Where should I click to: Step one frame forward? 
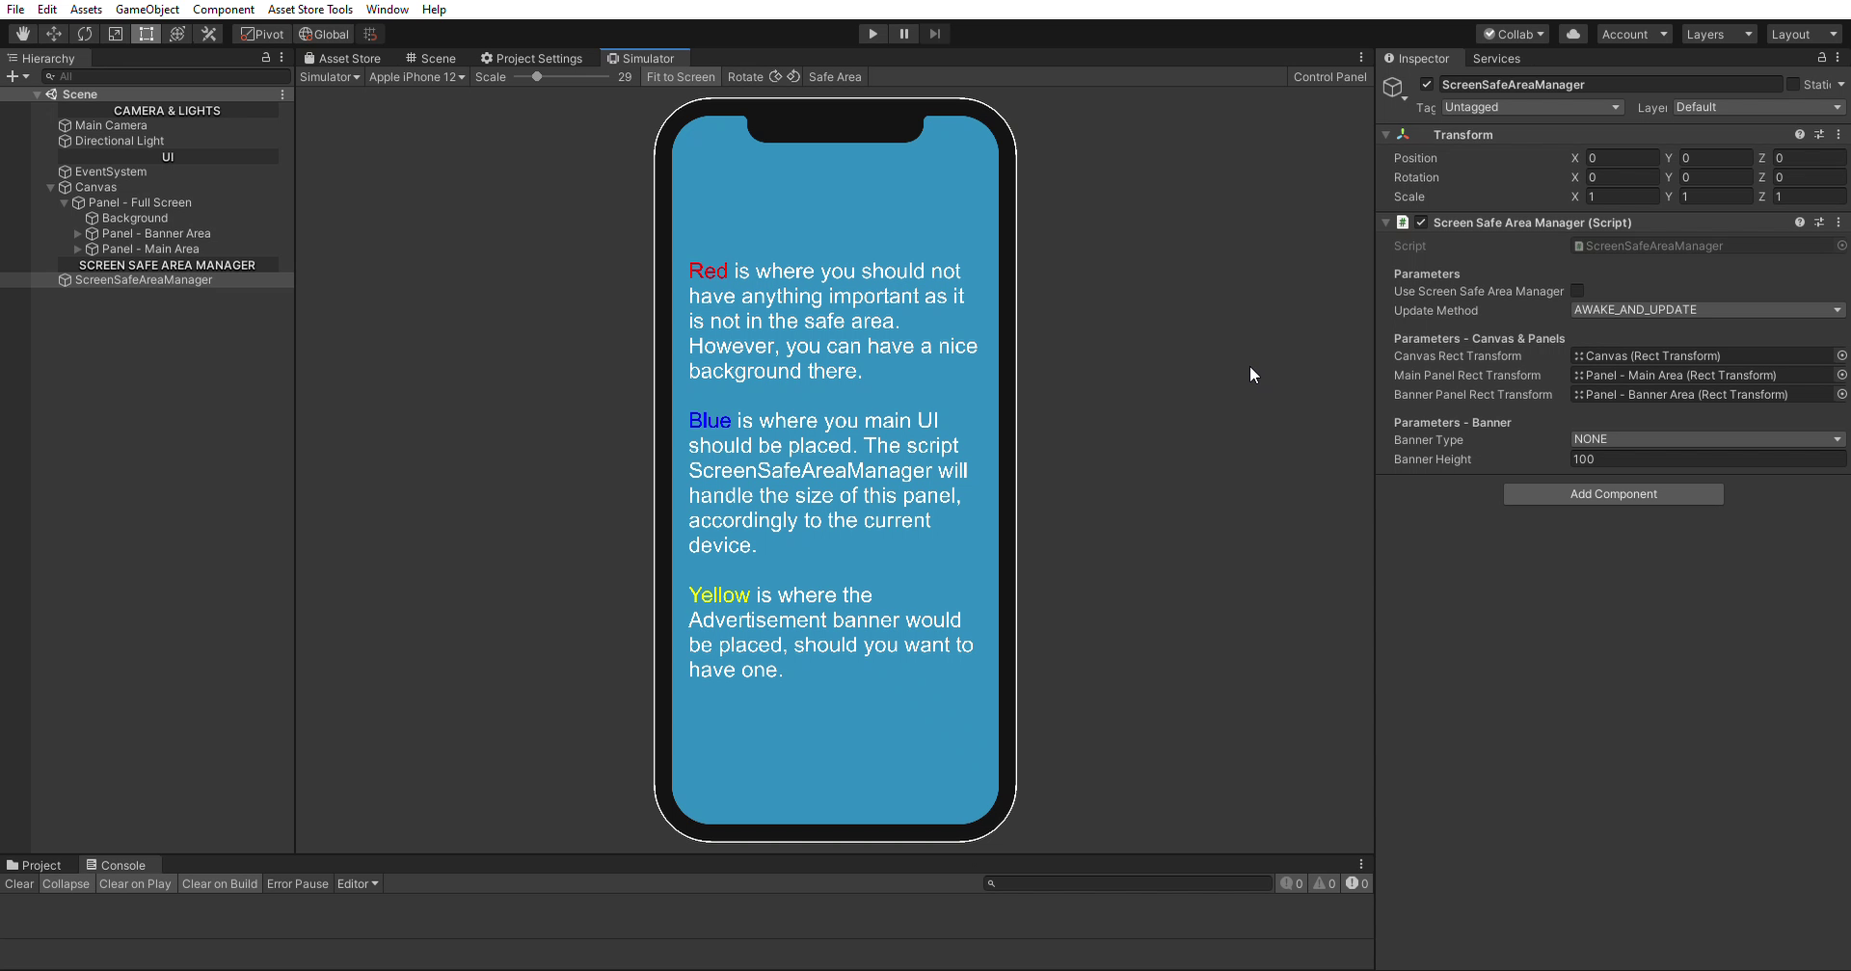click(x=934, y=34)
